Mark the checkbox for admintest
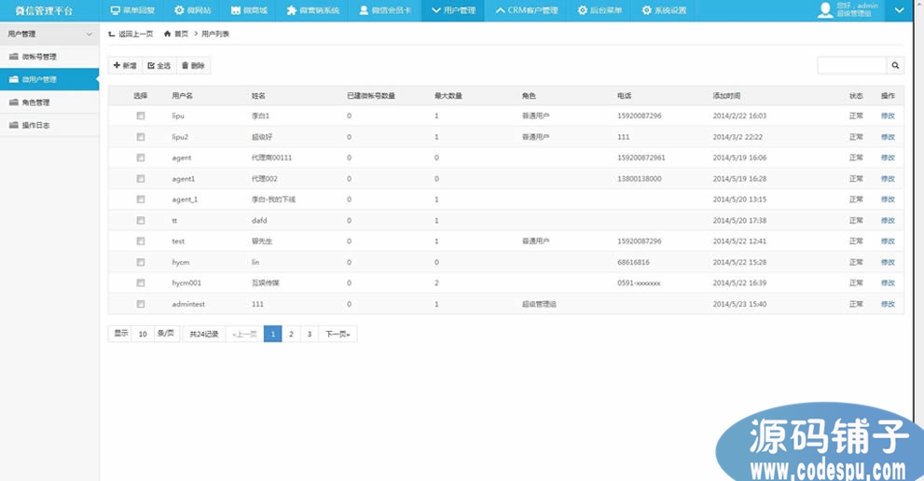The width and height of the screenshot is (924, 481). pos(140,304)
